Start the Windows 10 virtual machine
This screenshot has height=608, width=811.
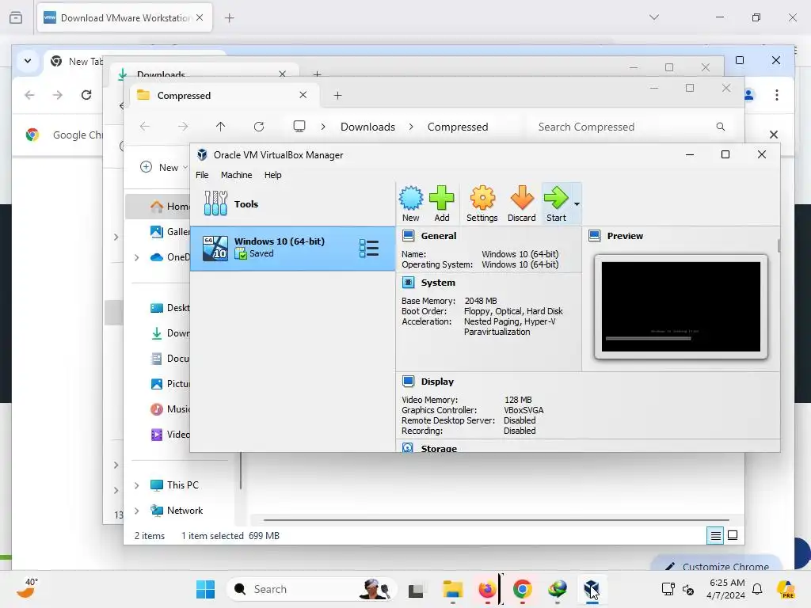[x=556, y=203]
